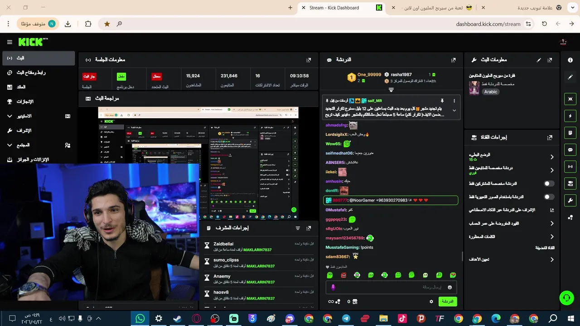
Task: Open chat settings gear icon
Action: coord(431,302)
